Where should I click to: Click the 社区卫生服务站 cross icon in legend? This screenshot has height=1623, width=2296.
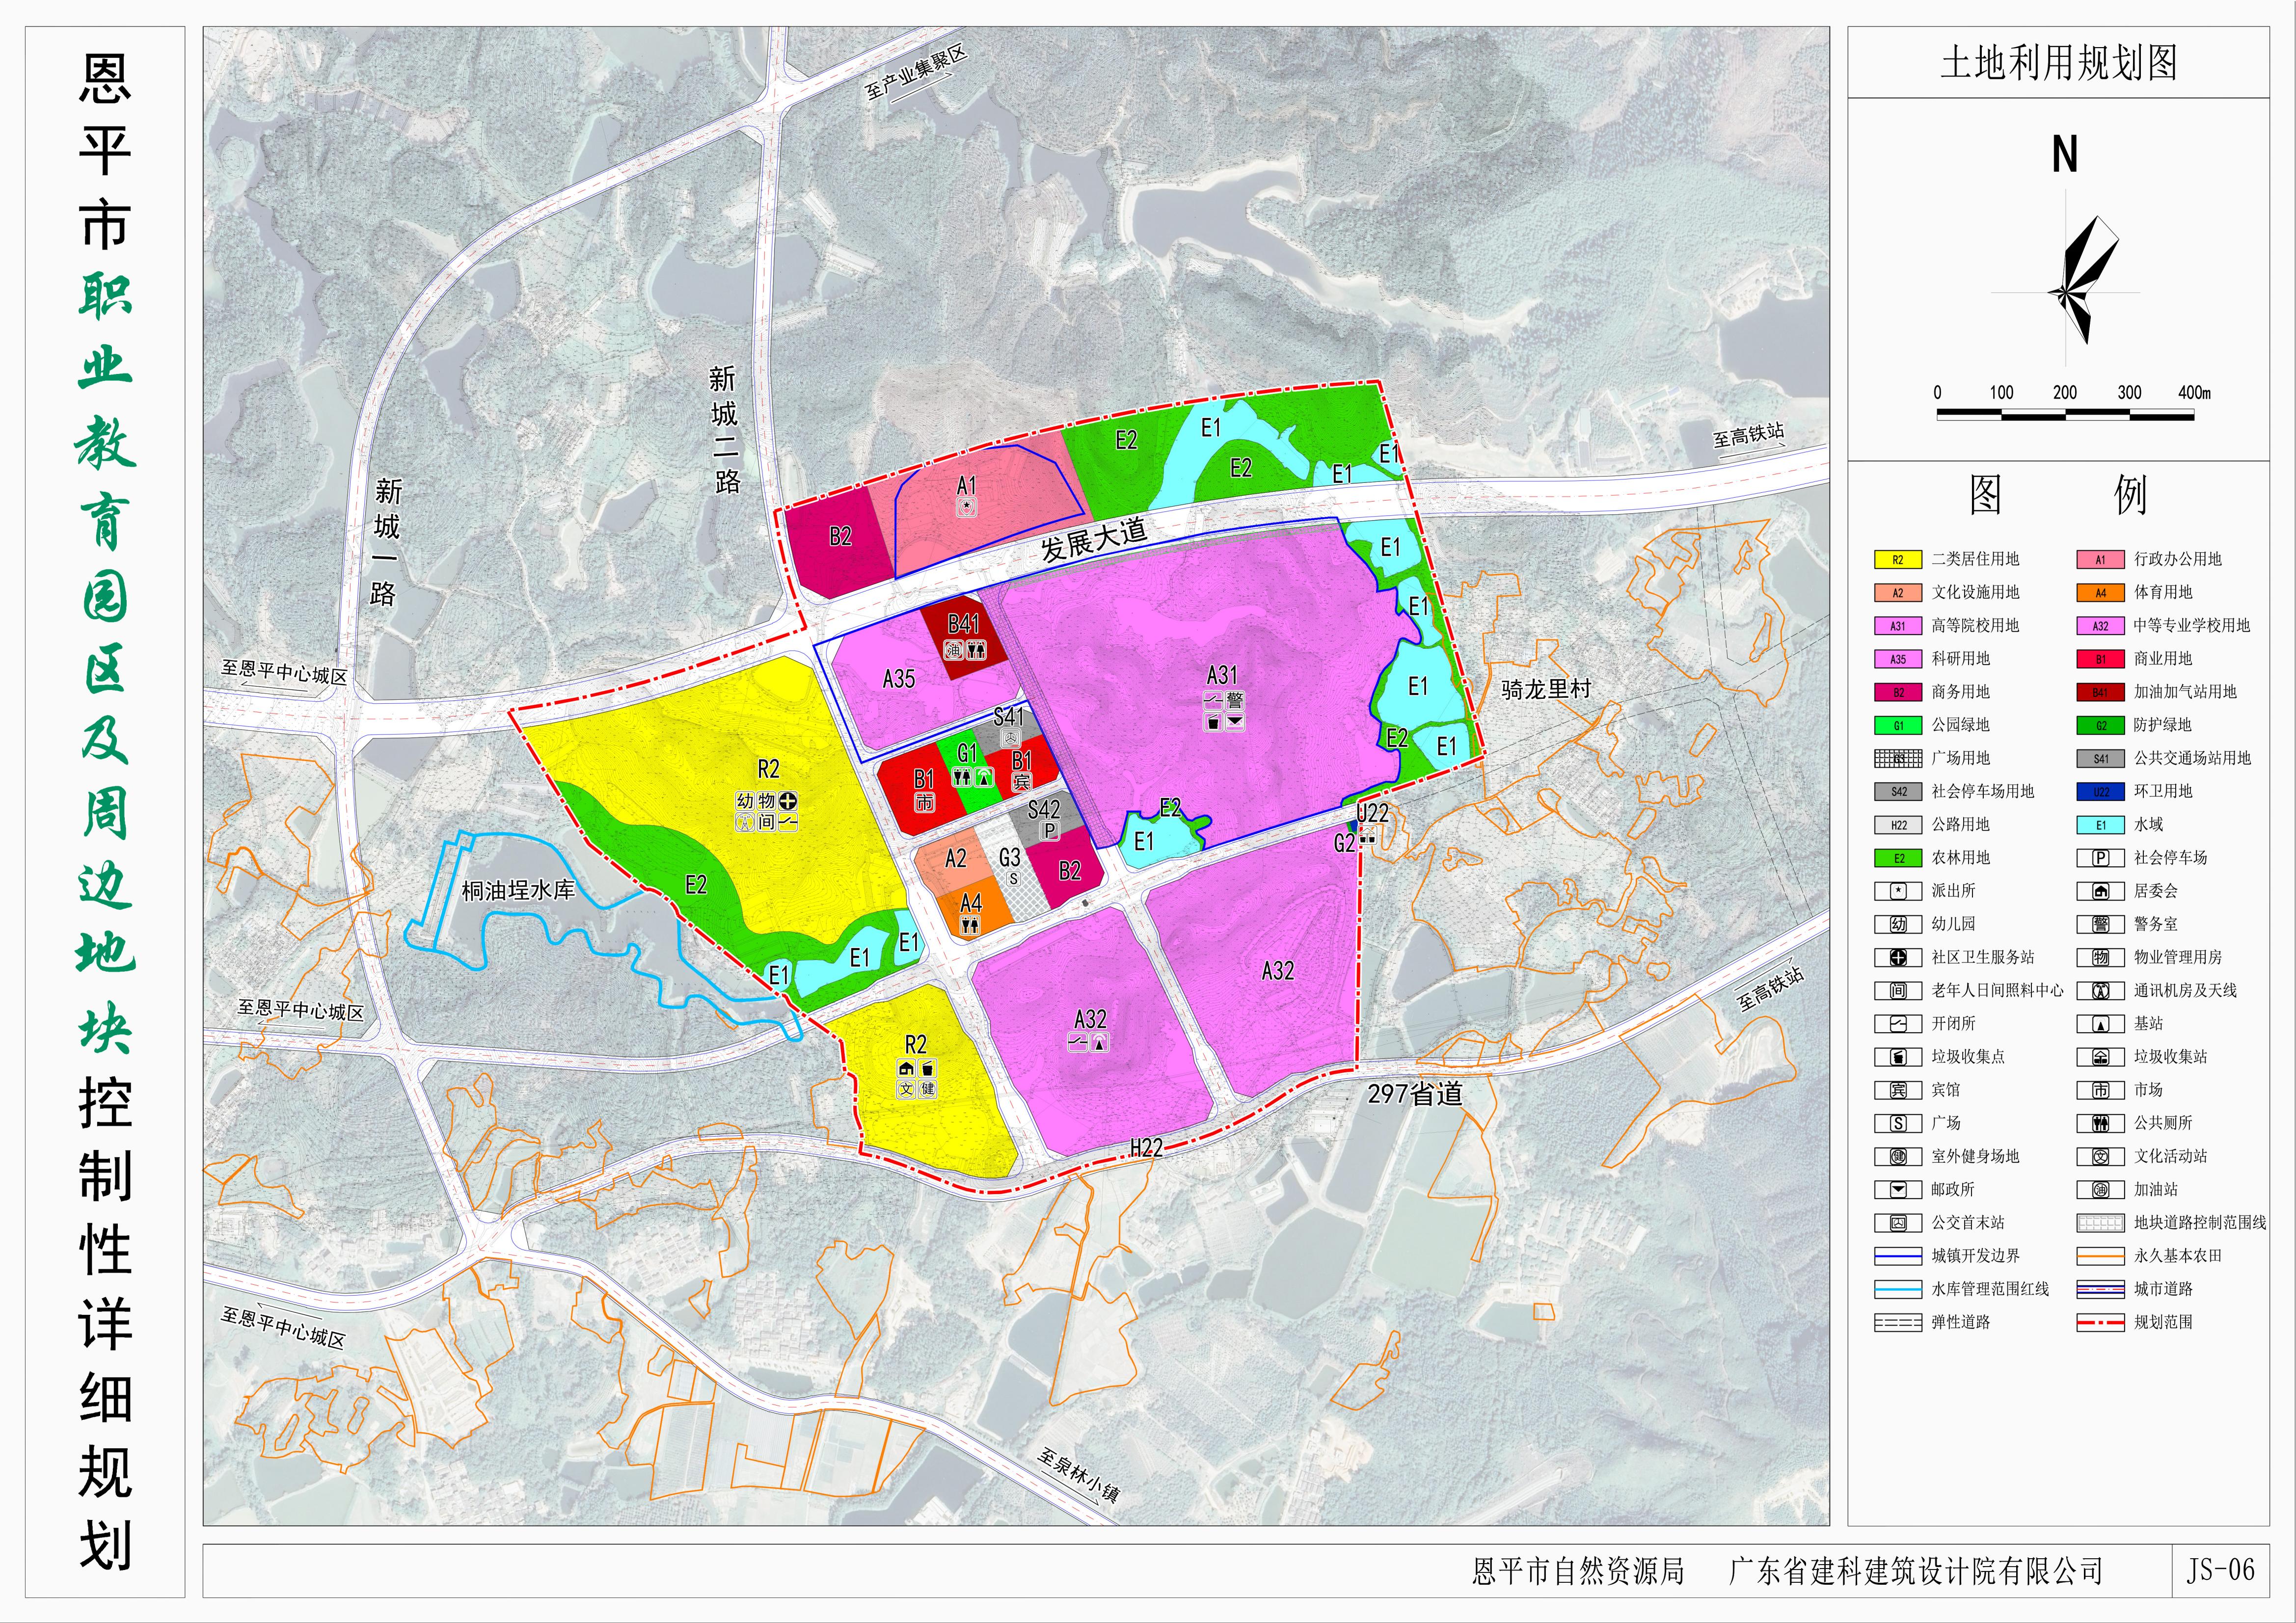point(1898,958)
